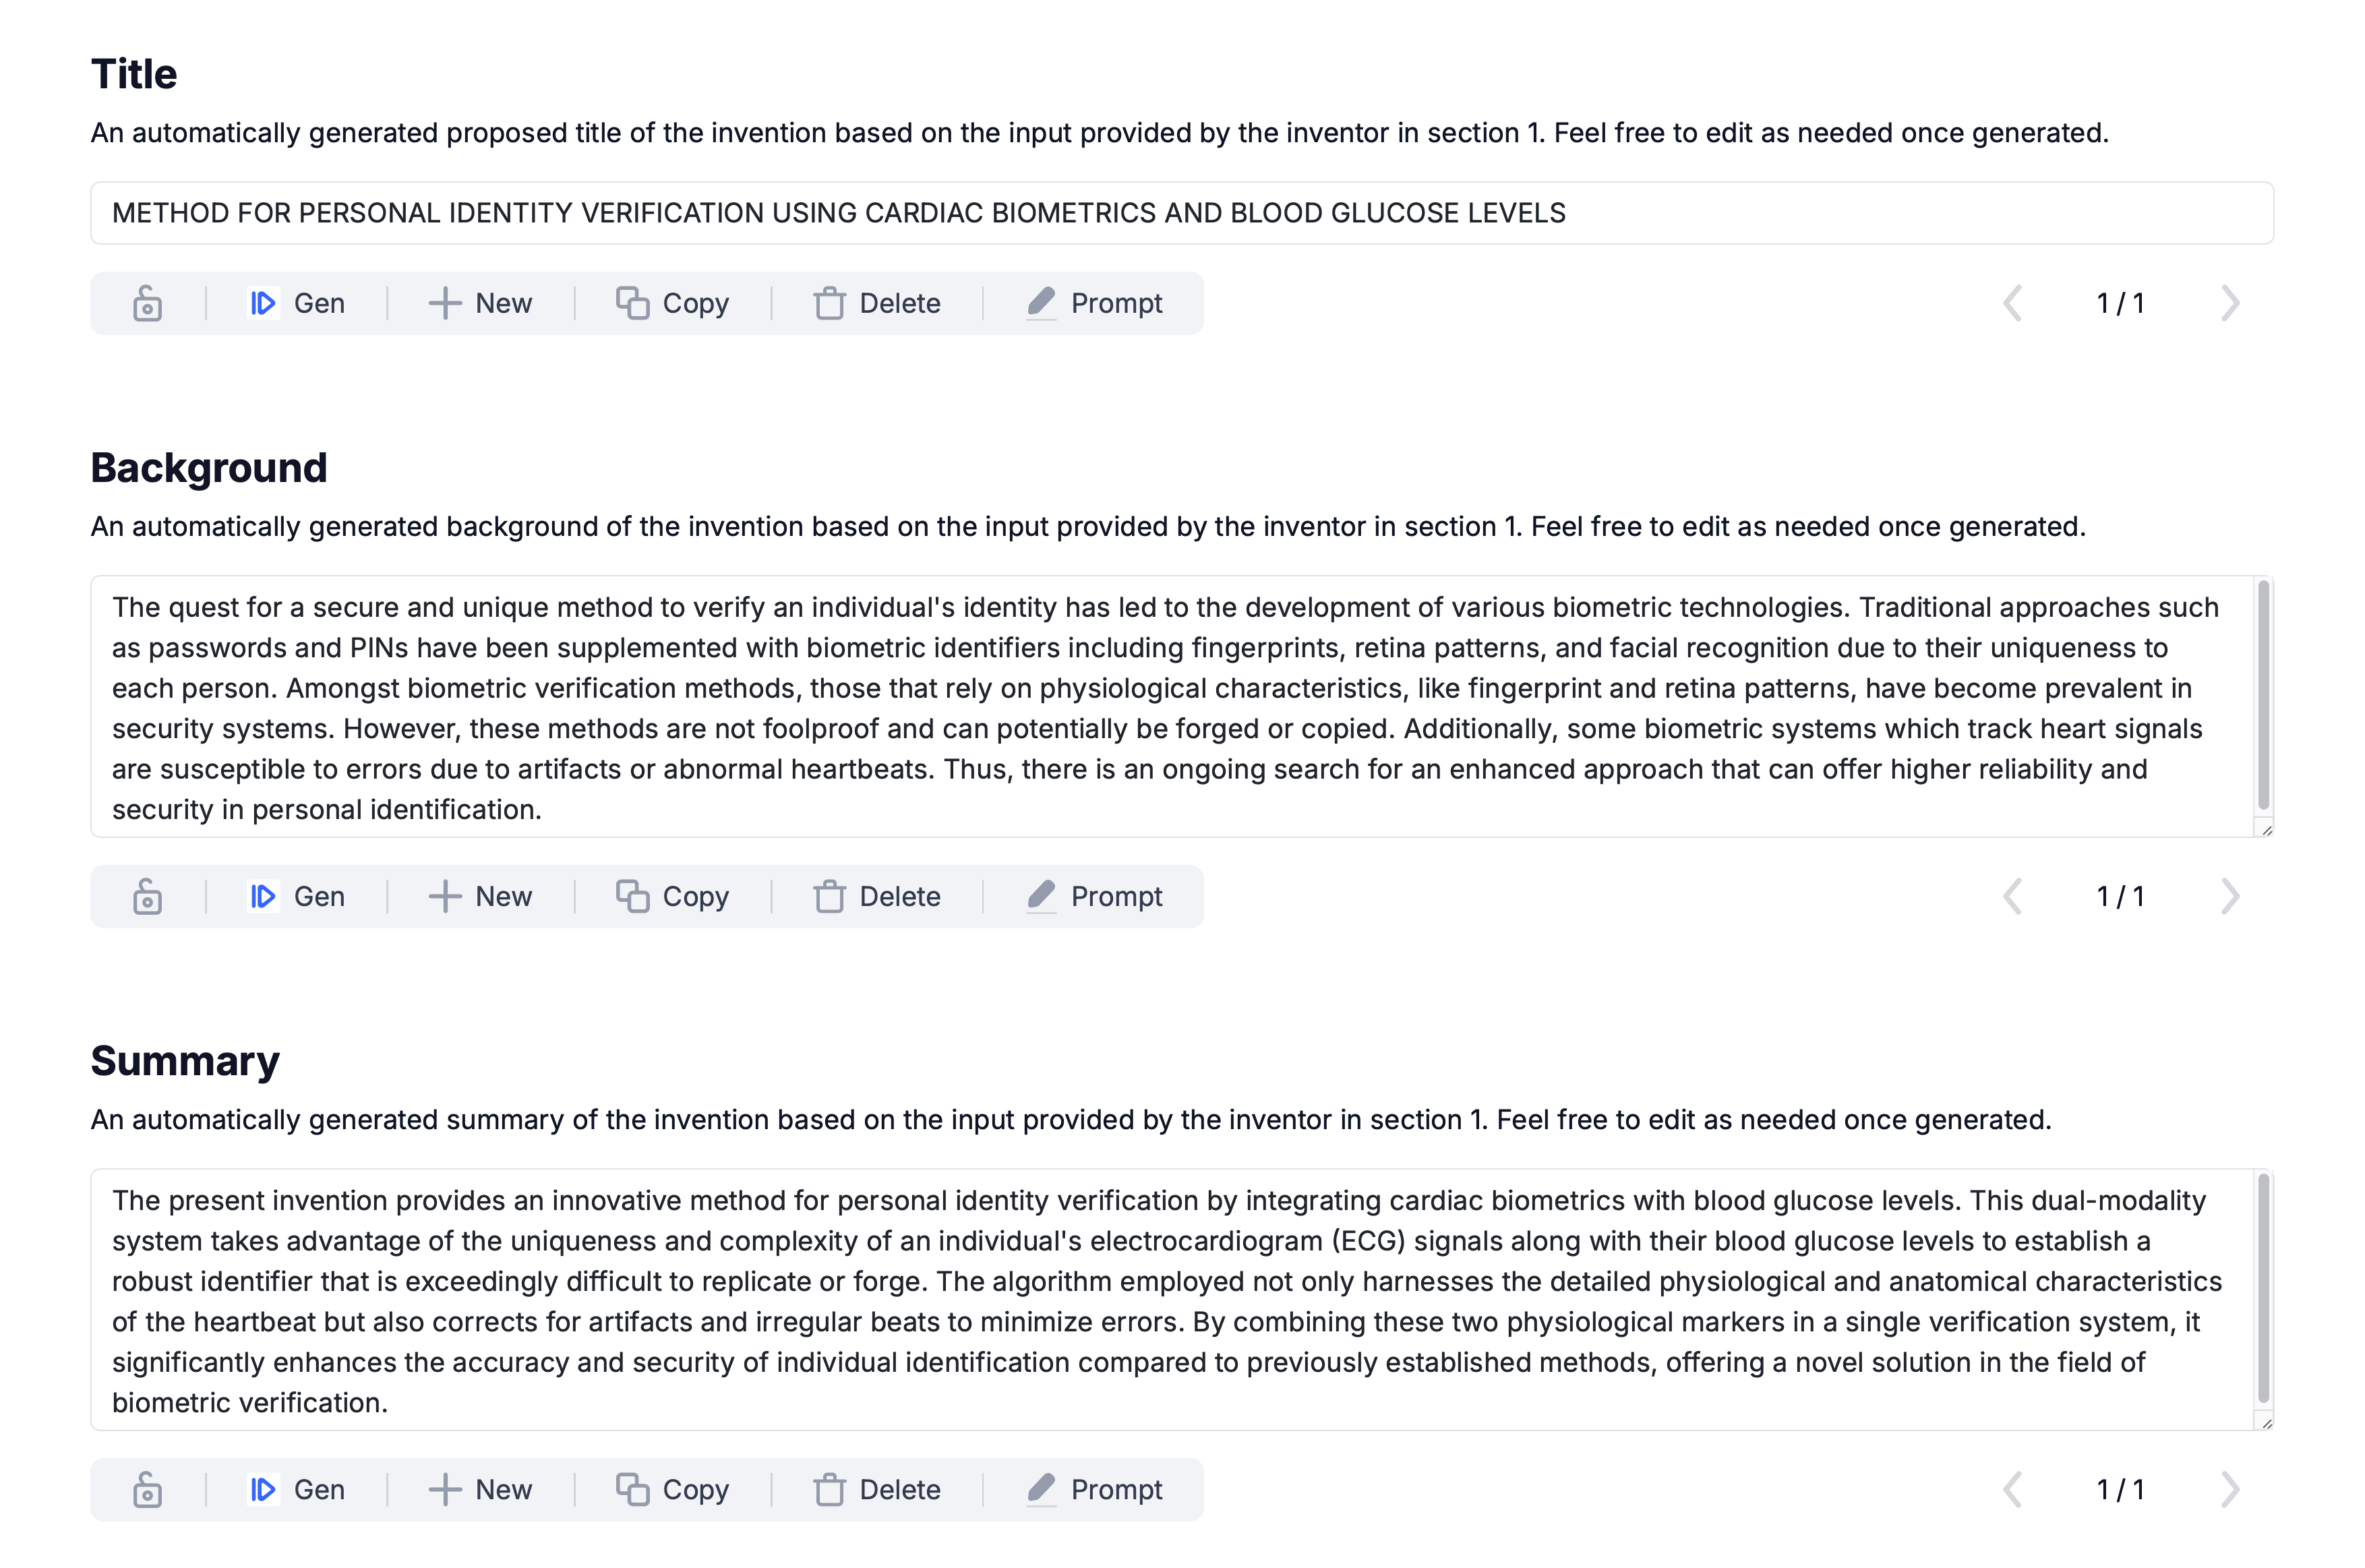Image resolution: width=2365 pixels, height=1568 pixels.
Task: Toggle the lock icon in Background toolbar
Action: click(x=147, y=896)
